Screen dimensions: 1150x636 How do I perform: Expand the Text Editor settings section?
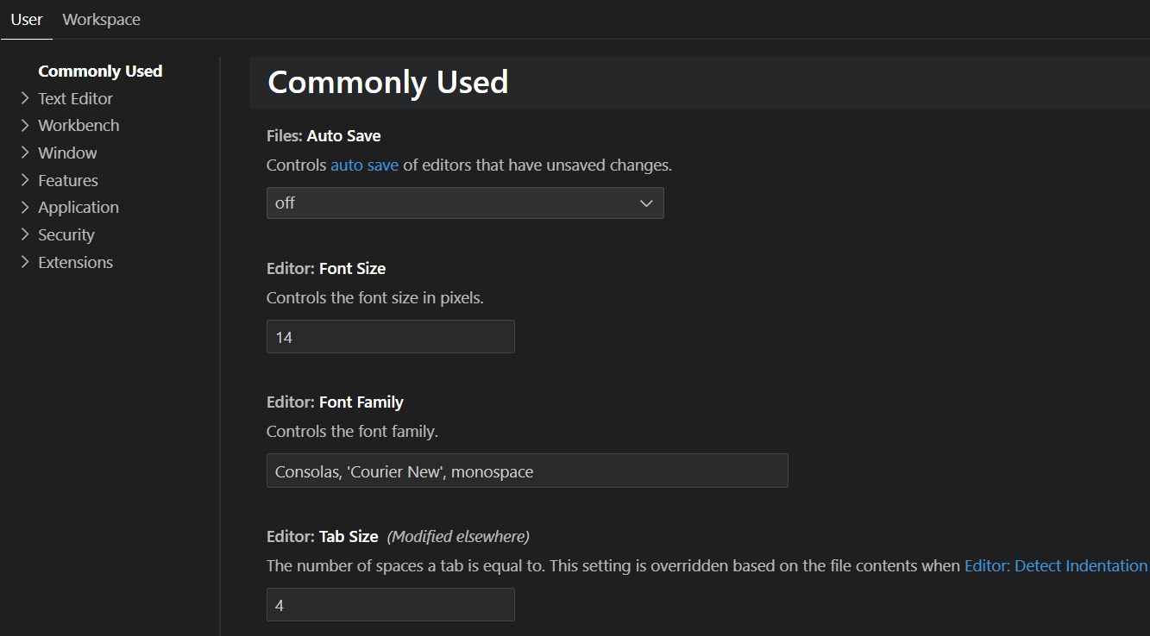click(75, 98)
